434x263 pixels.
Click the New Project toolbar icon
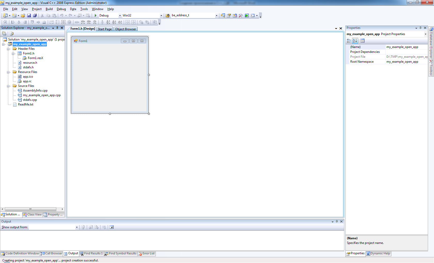coord(5,15)
